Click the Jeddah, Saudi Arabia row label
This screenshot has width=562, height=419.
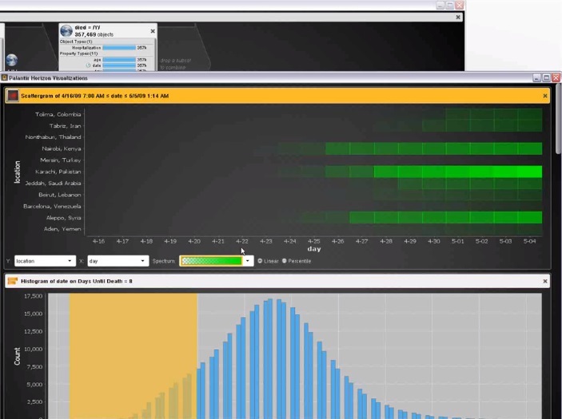click(53, 184)
